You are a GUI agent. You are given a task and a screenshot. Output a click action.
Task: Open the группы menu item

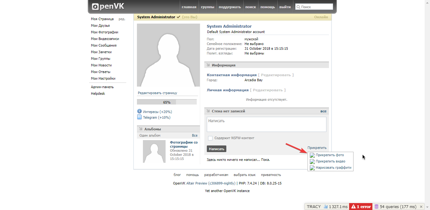pyautogui.click(x=208, y=6)
